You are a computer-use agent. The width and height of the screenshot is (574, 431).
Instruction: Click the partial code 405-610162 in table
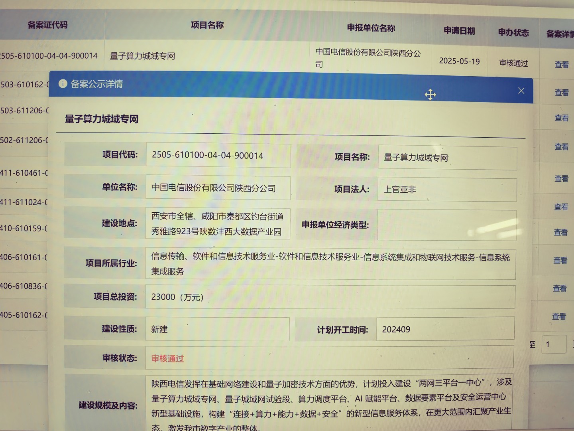(24, 315)
